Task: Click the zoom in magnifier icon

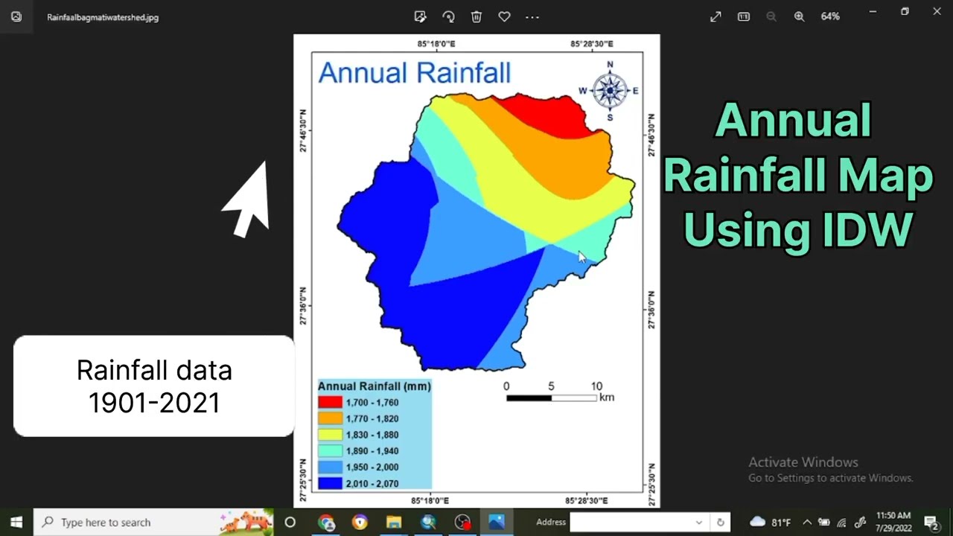Action: click(x=799, y=16)
